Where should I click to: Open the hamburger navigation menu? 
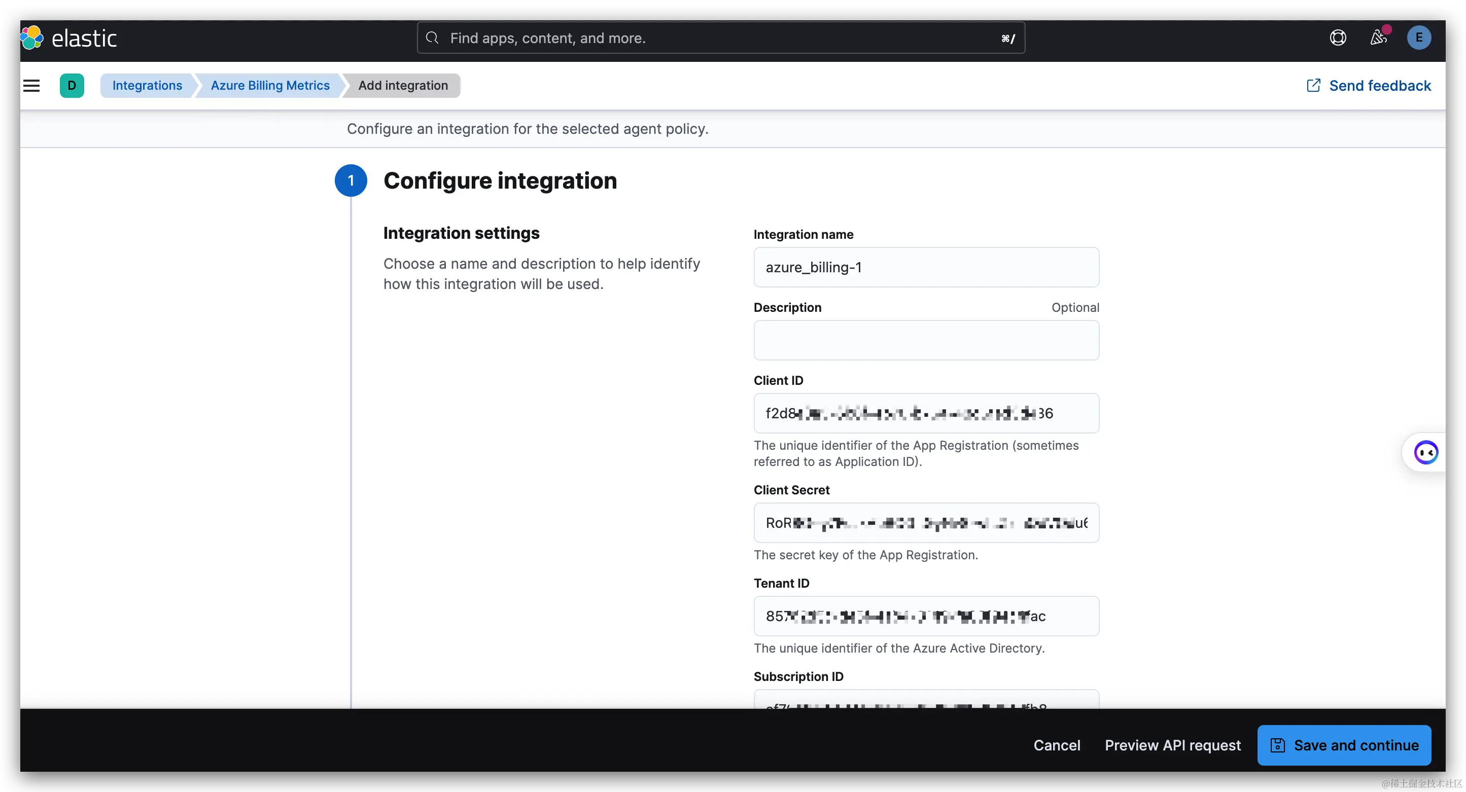point(31,85)
